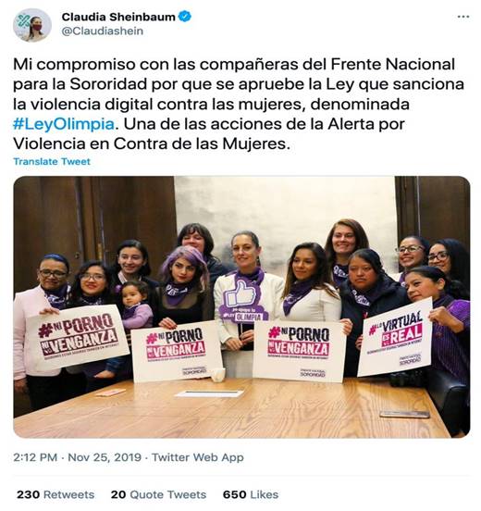The image size is (481, 511).
Task: View the 230 Retweets list
Action: 55,494
